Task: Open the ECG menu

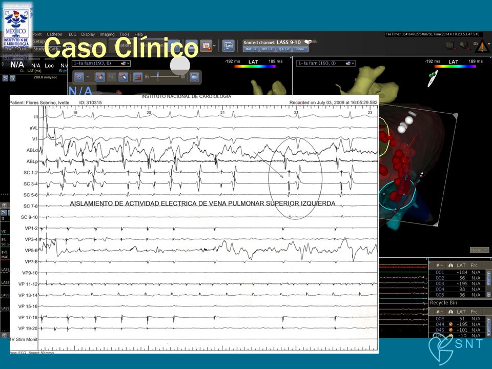Action: click(x=72, y=34)
